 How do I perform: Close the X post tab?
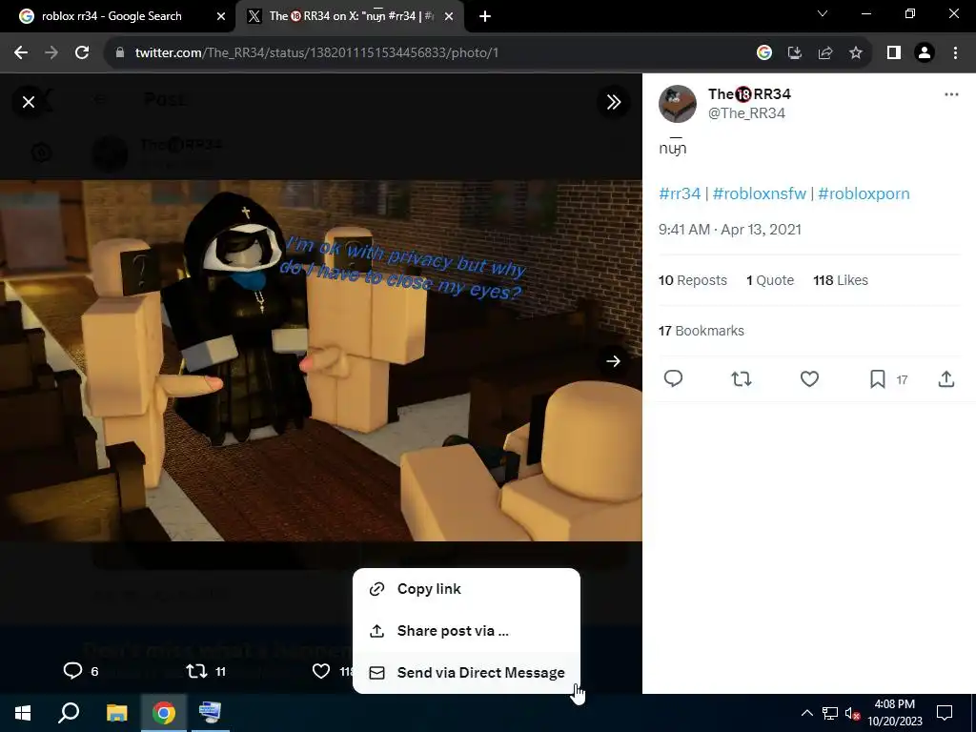(x=449, y=17)
